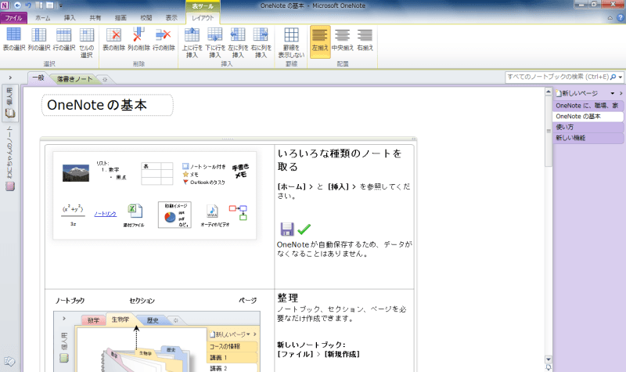626x372 pixels.
Task: Open unfiled notes icon at sidebar bottom
Action: [9, 362]
